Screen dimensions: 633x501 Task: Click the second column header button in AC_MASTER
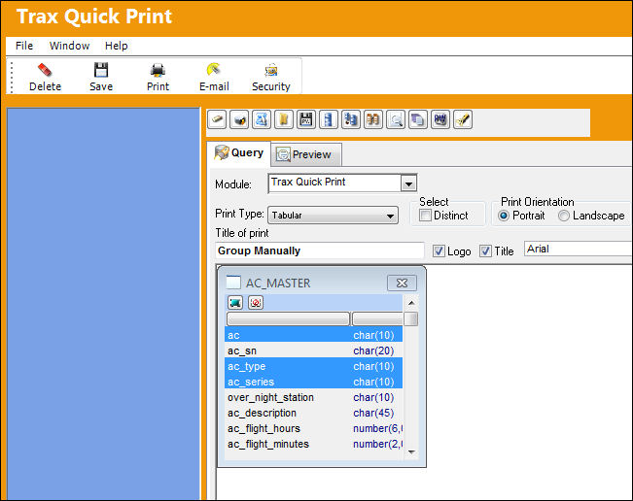(377, 318)
